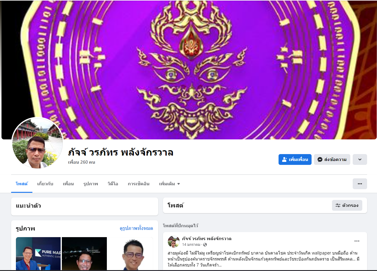Open the วิดีโอ tab
Screen dimensions: 377x271
pos(113,184)
